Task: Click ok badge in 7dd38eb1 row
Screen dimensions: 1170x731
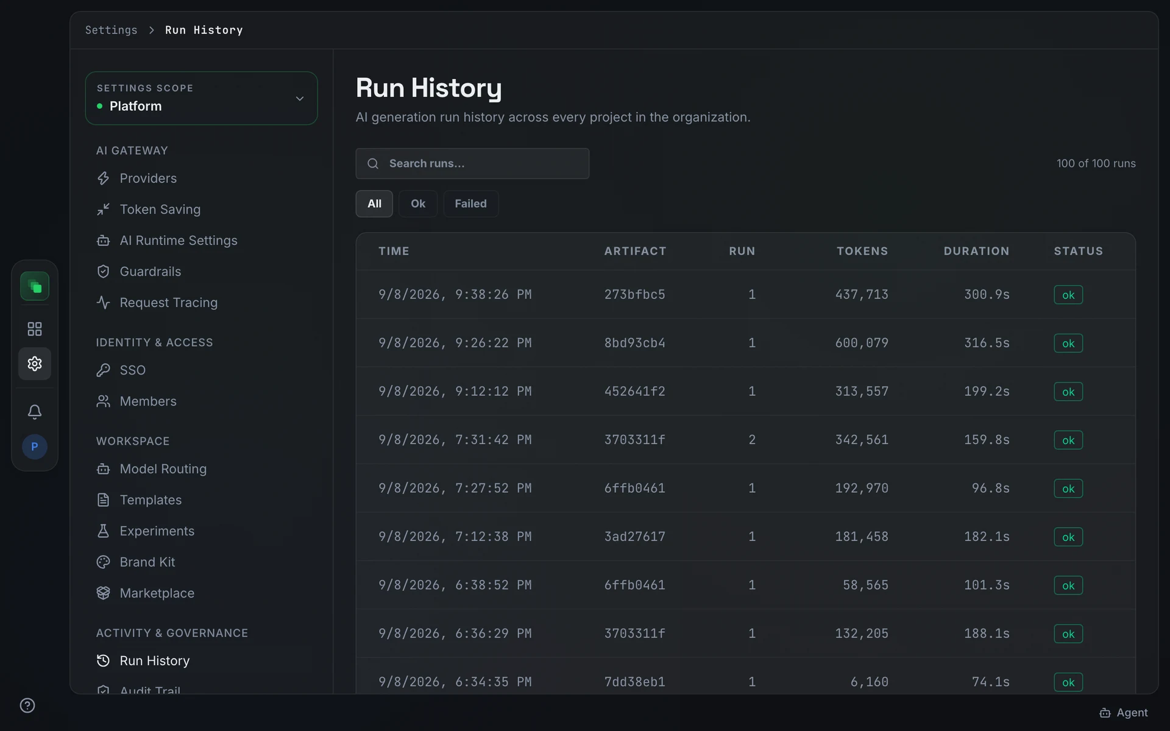Action: (1068, 682)
